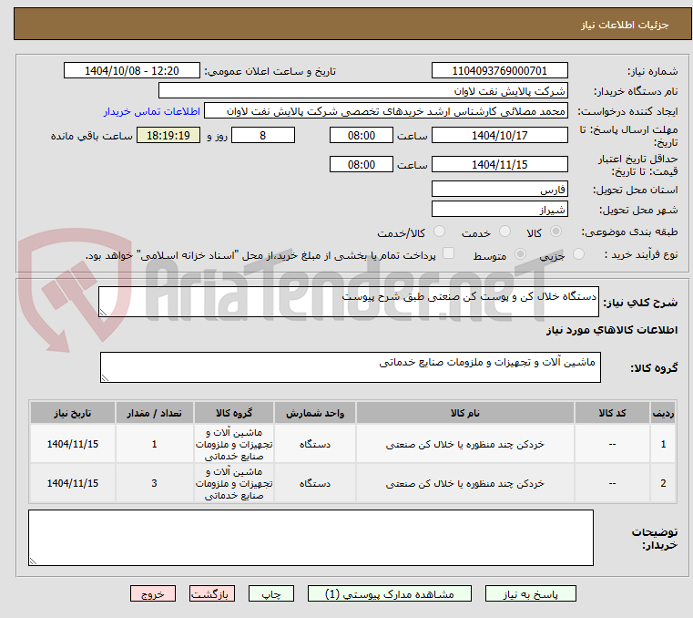Click the تاریخ نیاز column header
Viewport: 693px width, 618px height.
point(73,413)
